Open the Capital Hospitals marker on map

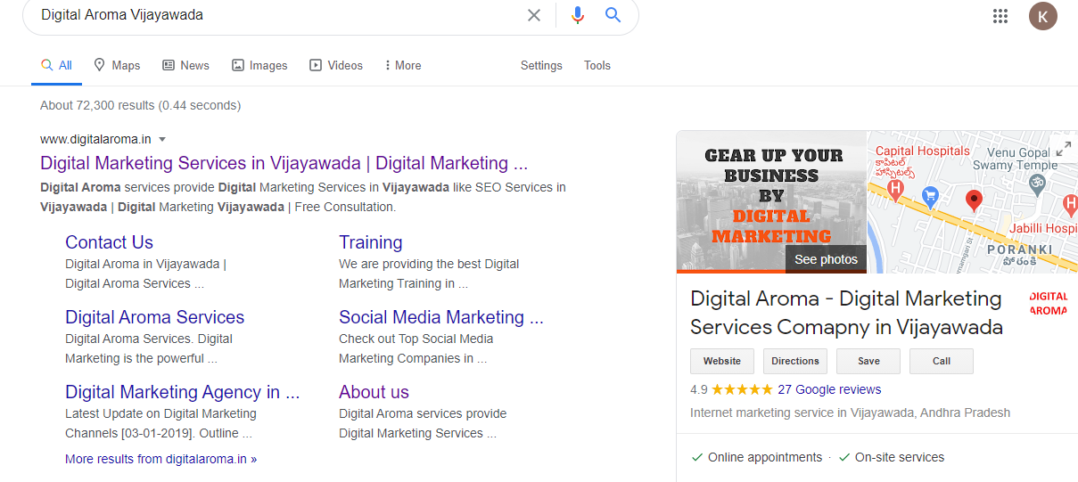898,189
